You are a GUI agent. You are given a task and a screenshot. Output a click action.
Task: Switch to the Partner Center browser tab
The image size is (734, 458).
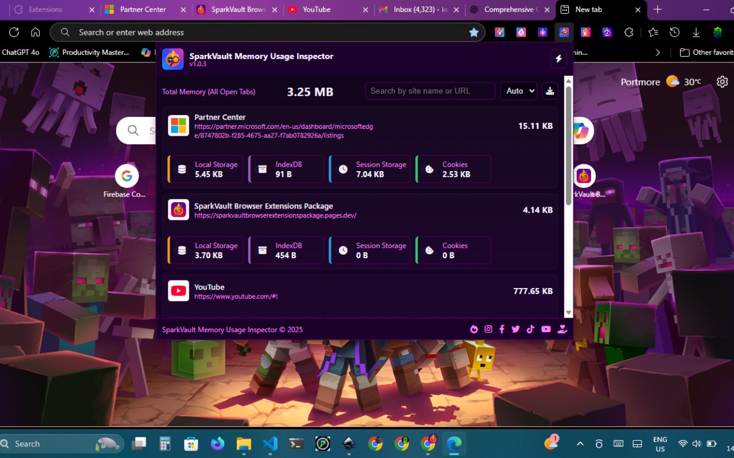143,10
